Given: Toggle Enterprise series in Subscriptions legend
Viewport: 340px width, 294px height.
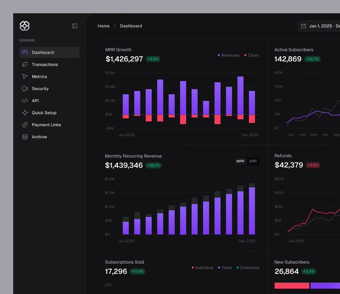Looking at the screenshot, I should pos(248,268).
